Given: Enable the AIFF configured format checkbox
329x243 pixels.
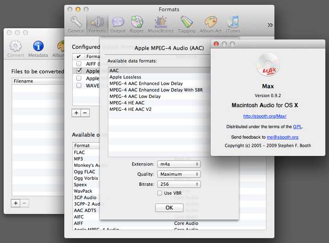Looking at the screenshot, I should (79, 63).
